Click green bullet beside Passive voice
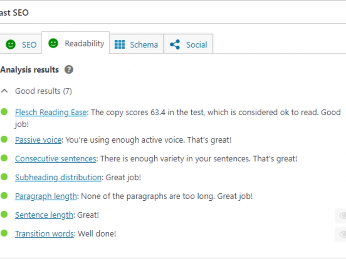 coord(4,140)
